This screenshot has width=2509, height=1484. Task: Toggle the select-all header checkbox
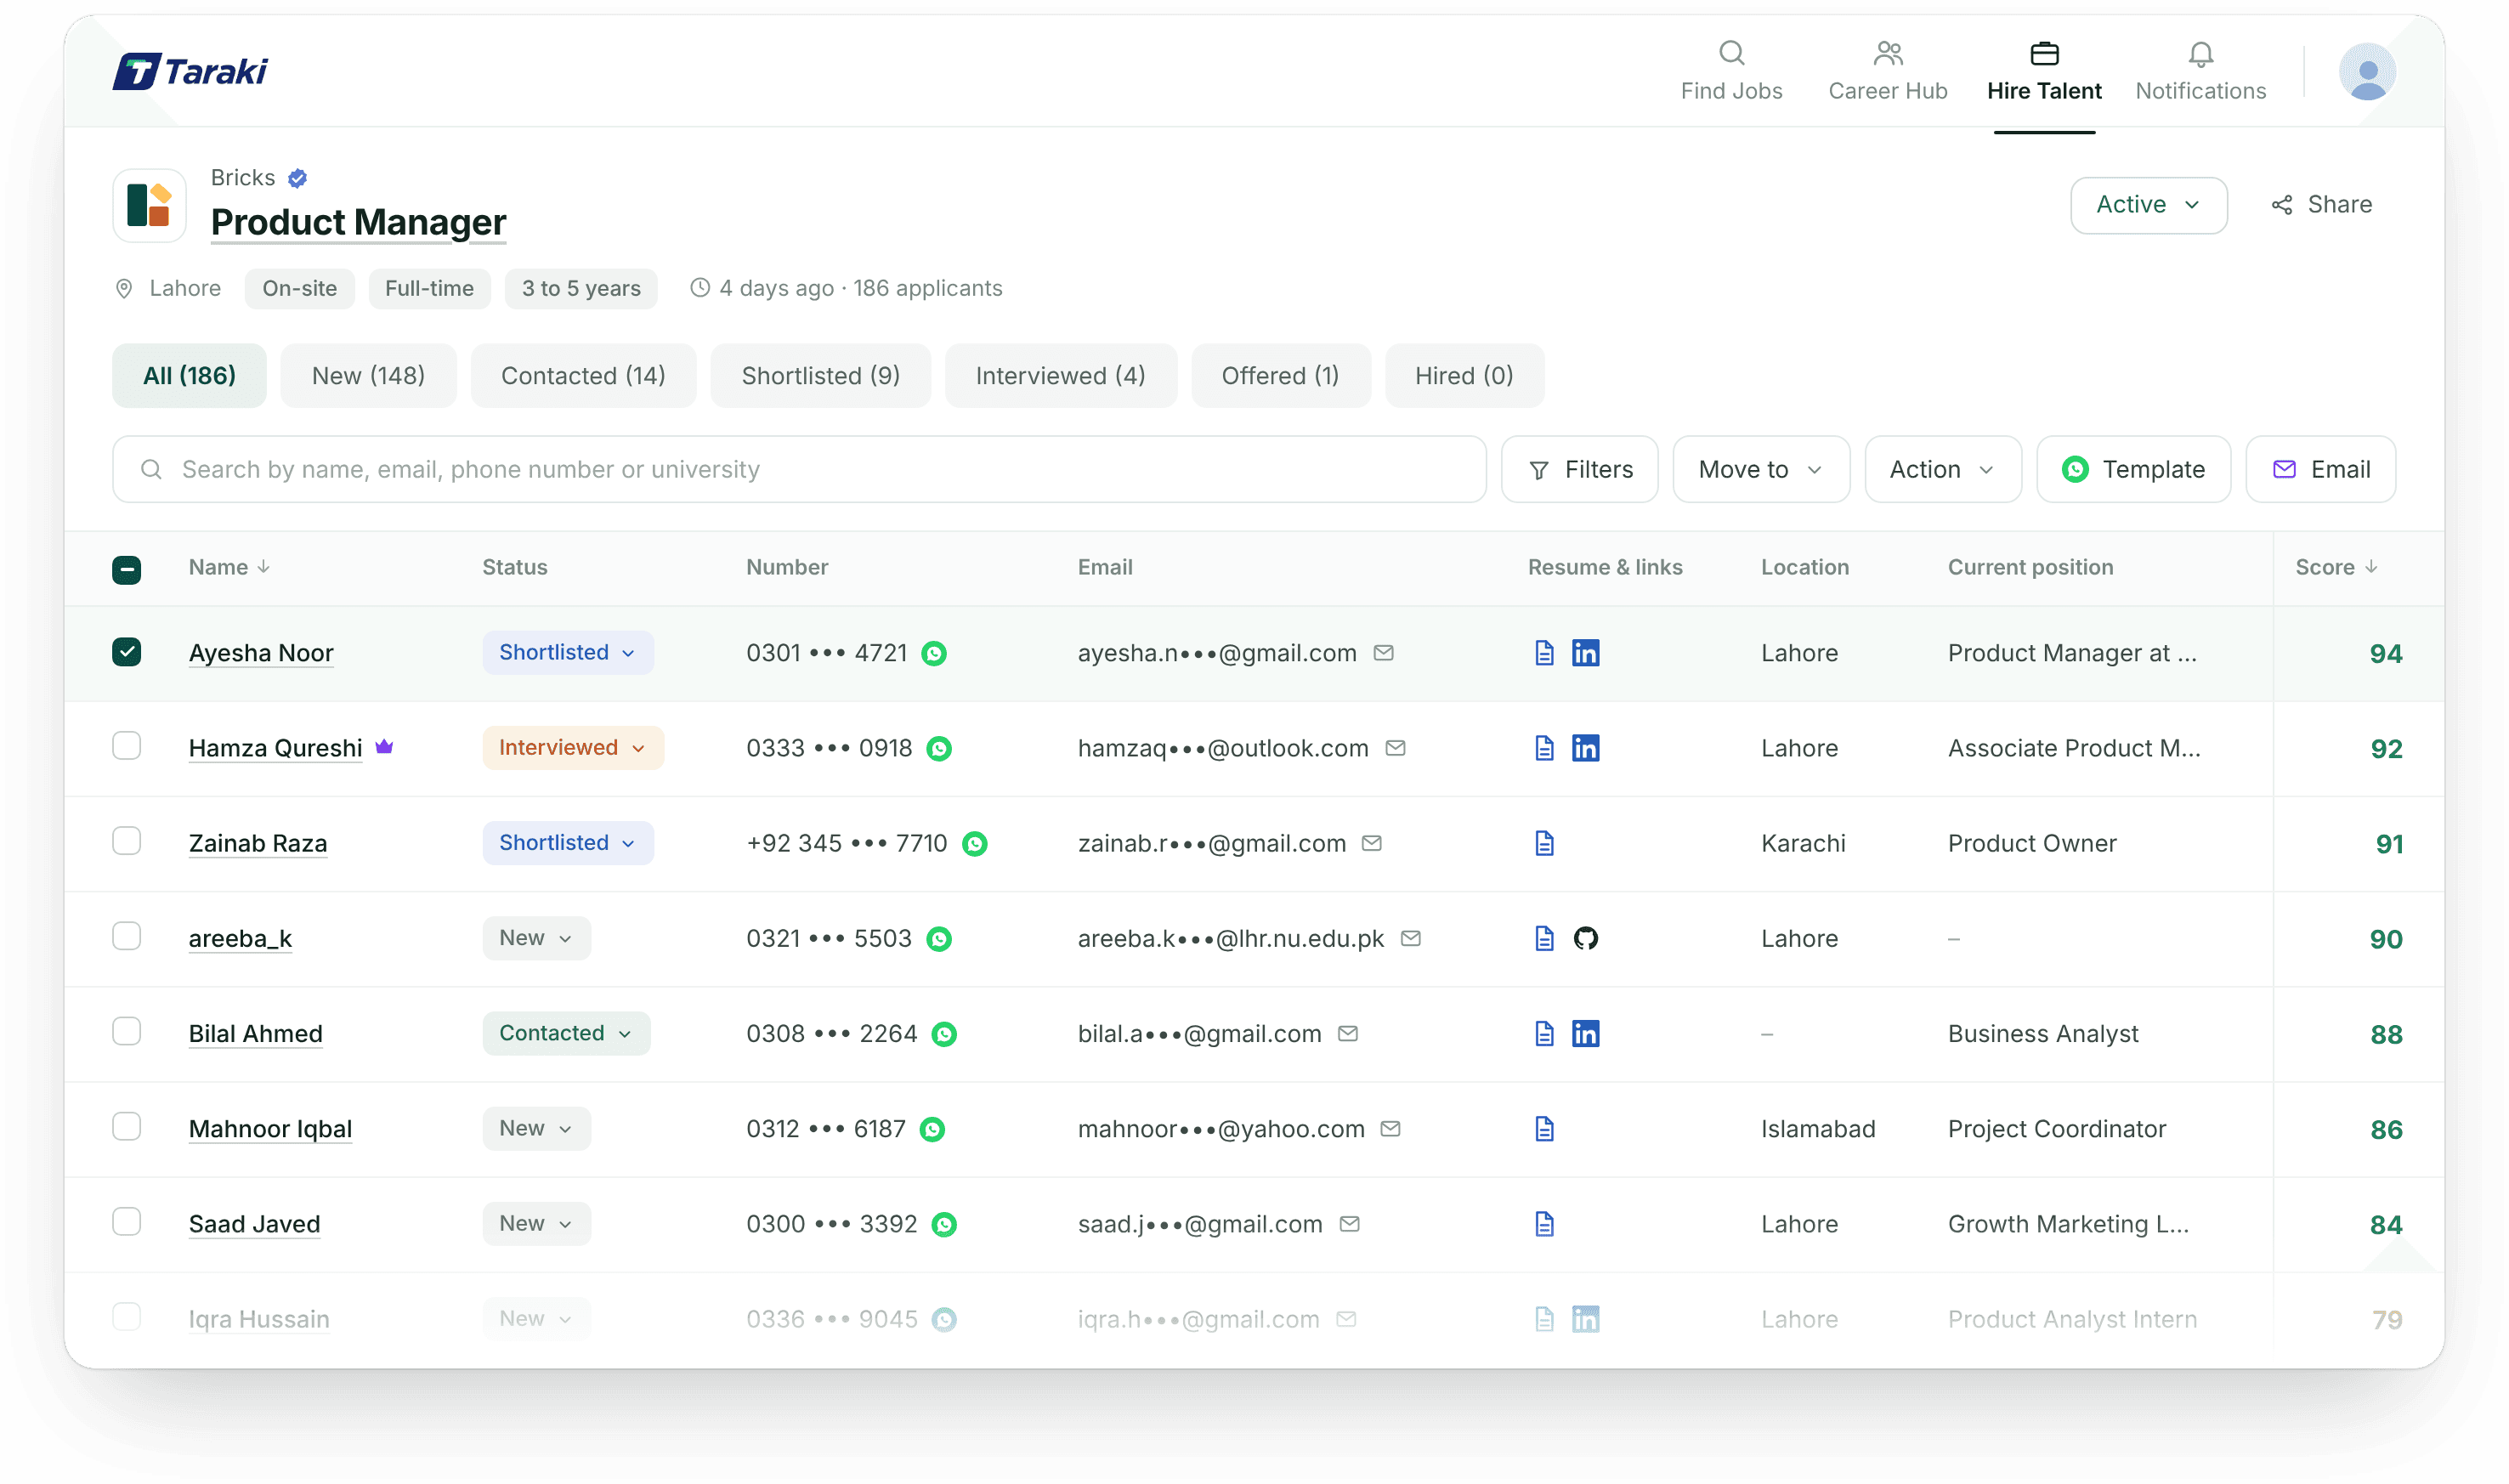127,569
